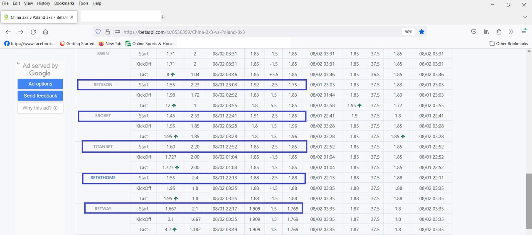Reset the 90% zoom level indicator
The image size is (532, 235).
(x=409, y=32)
